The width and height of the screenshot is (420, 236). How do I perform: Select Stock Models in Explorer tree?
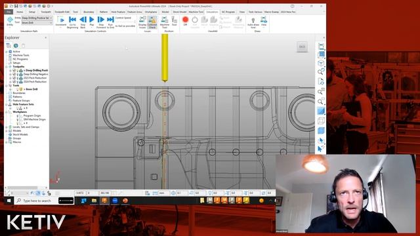tap(20, 134)
